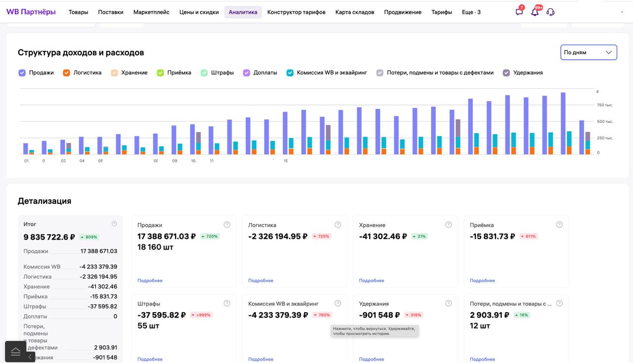Click help icon on Штрафы card
633x363 pixels.
[x=227, y=303]
